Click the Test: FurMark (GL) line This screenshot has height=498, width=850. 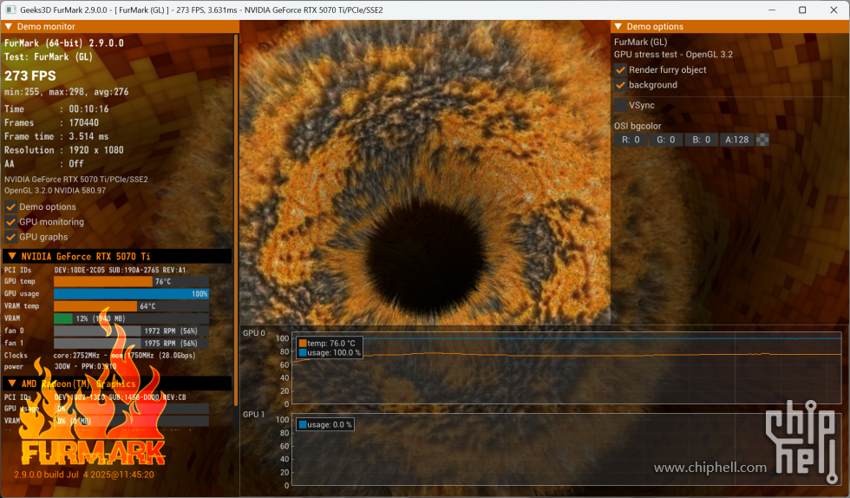point(49,57)
